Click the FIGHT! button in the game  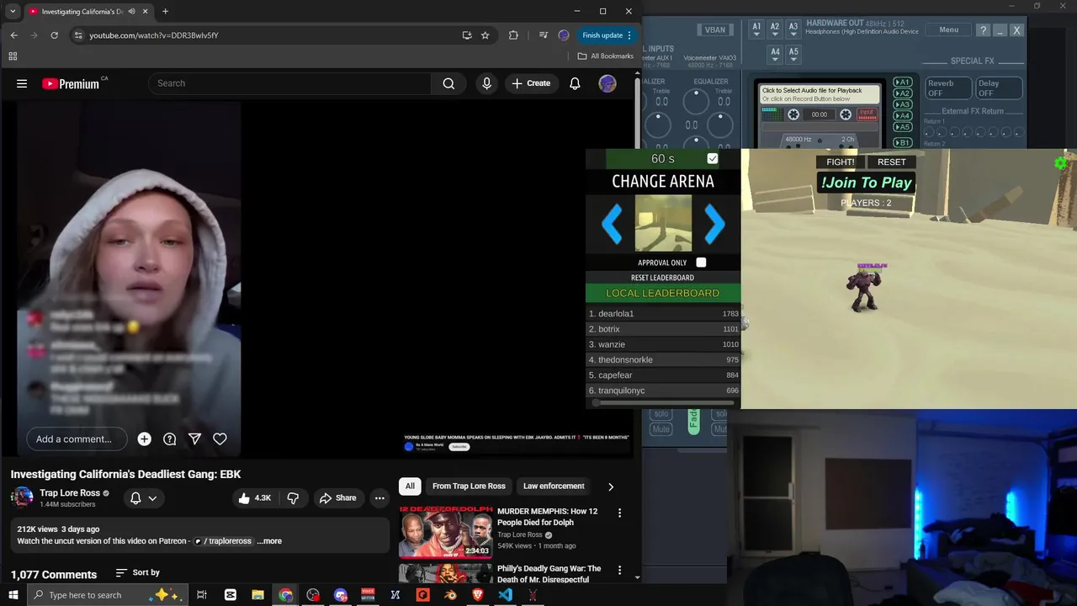tap(840, 162)
